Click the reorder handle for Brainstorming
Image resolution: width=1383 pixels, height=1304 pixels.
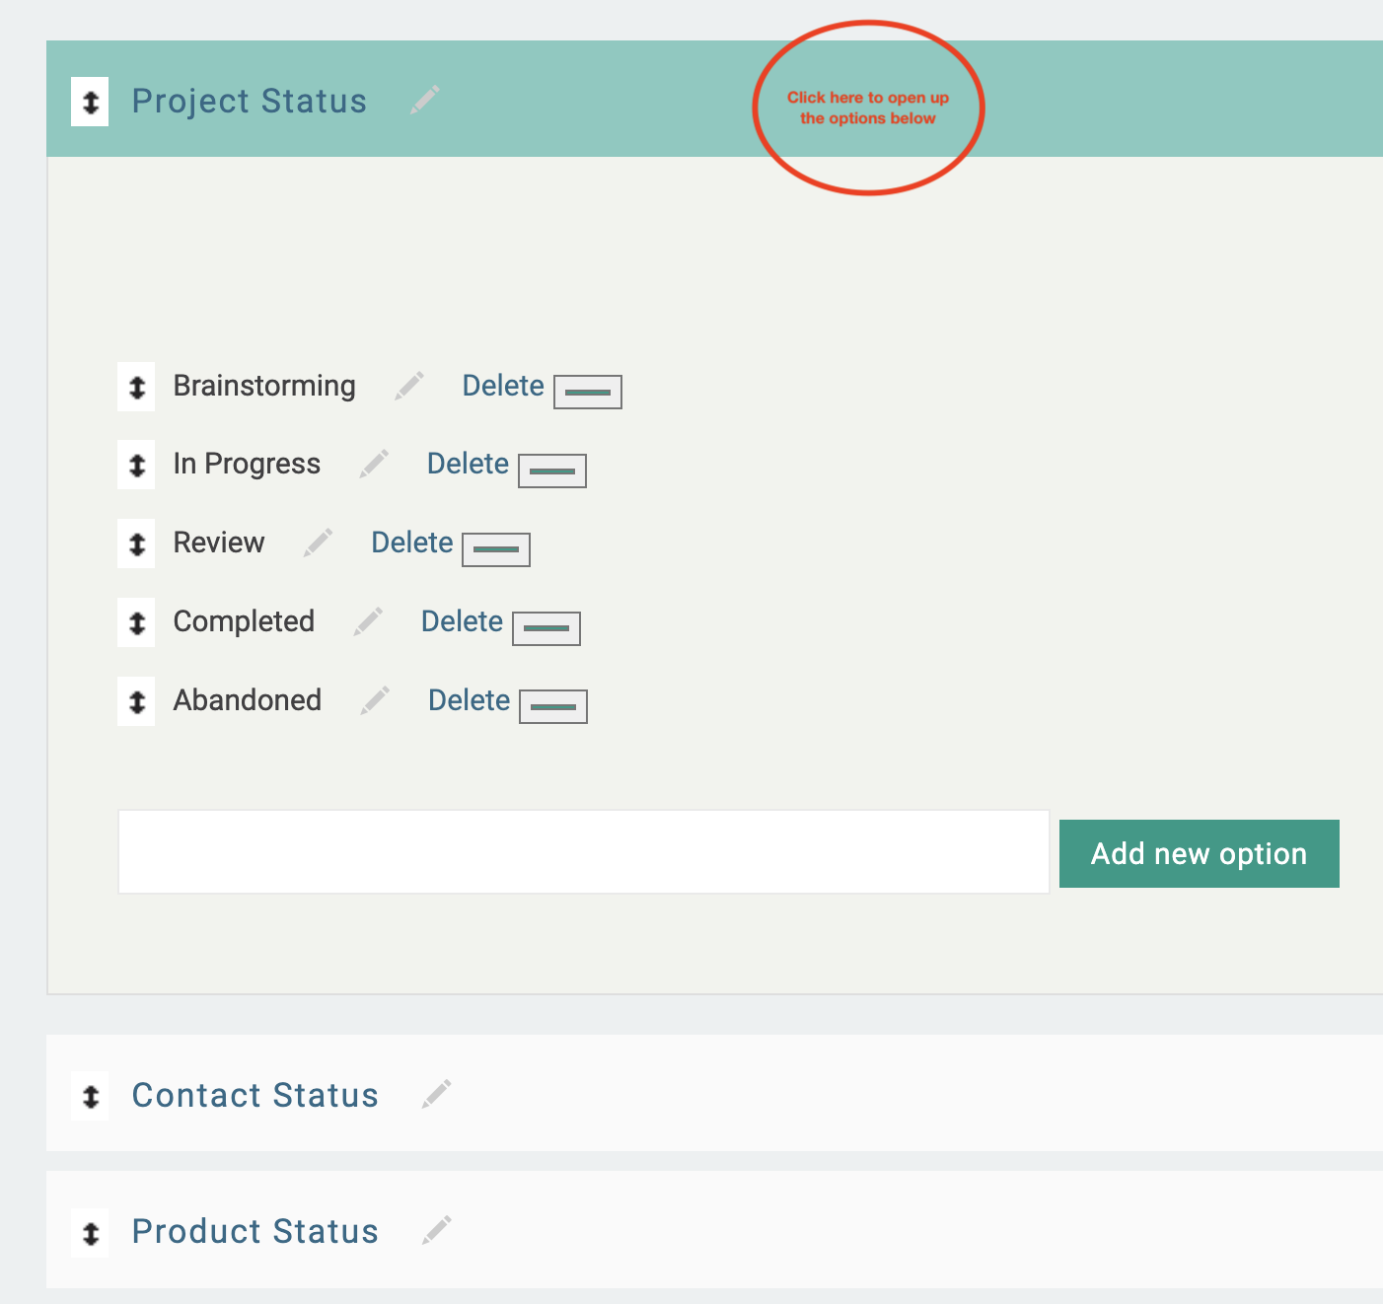(137, 387)
